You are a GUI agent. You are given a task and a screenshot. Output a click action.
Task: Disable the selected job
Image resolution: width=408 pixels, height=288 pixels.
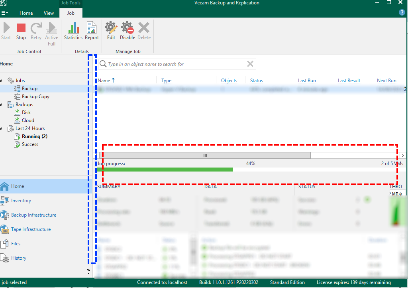pos(127,31)
